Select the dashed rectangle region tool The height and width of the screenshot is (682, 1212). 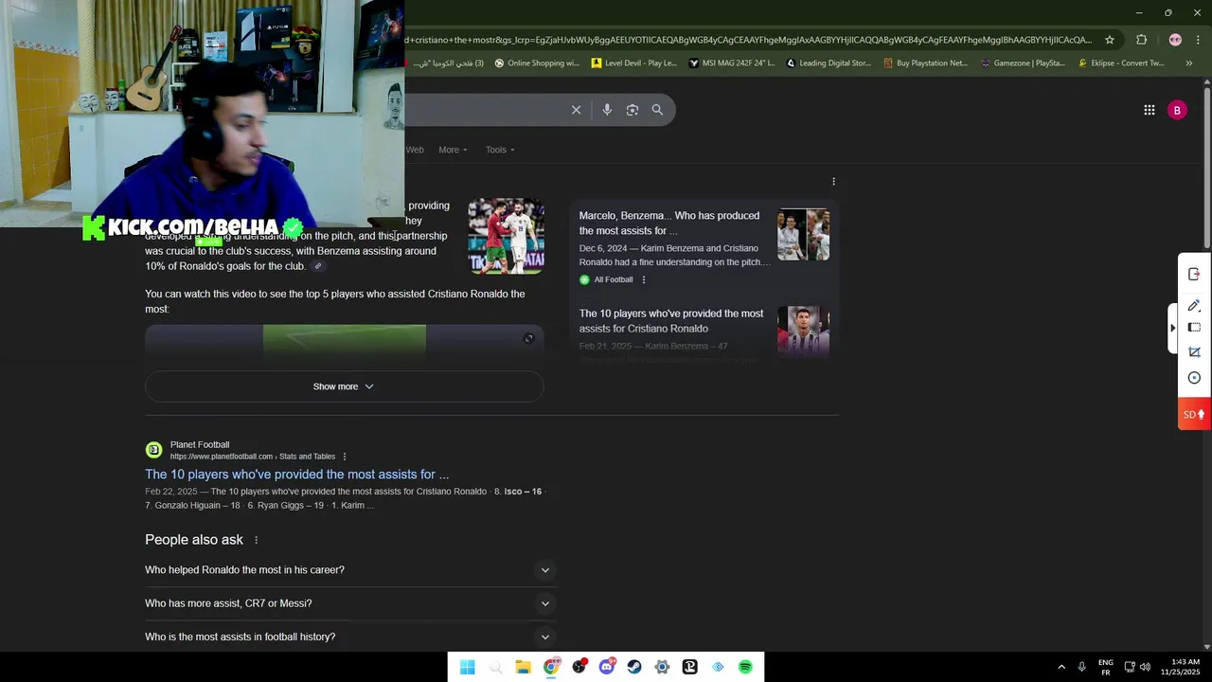pyautogui.click(x=1194, y=328)
